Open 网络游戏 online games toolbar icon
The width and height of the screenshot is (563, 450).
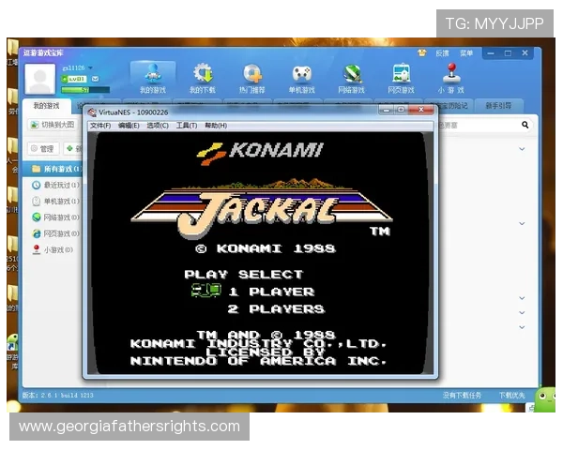click(351, 78)
